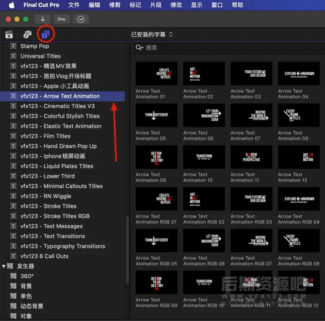Open the 已安装的字幕 dropdown
Image resolution: width=325 pixels, height=321 pixels.
152,35
